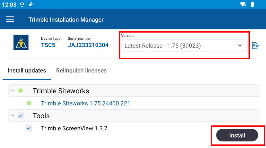This screenshot has width=266, height=148.
Task: Click the Install button
Action: (x=237, y=135)
